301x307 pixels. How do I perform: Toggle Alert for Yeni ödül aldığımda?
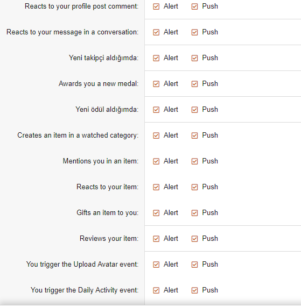156,110
